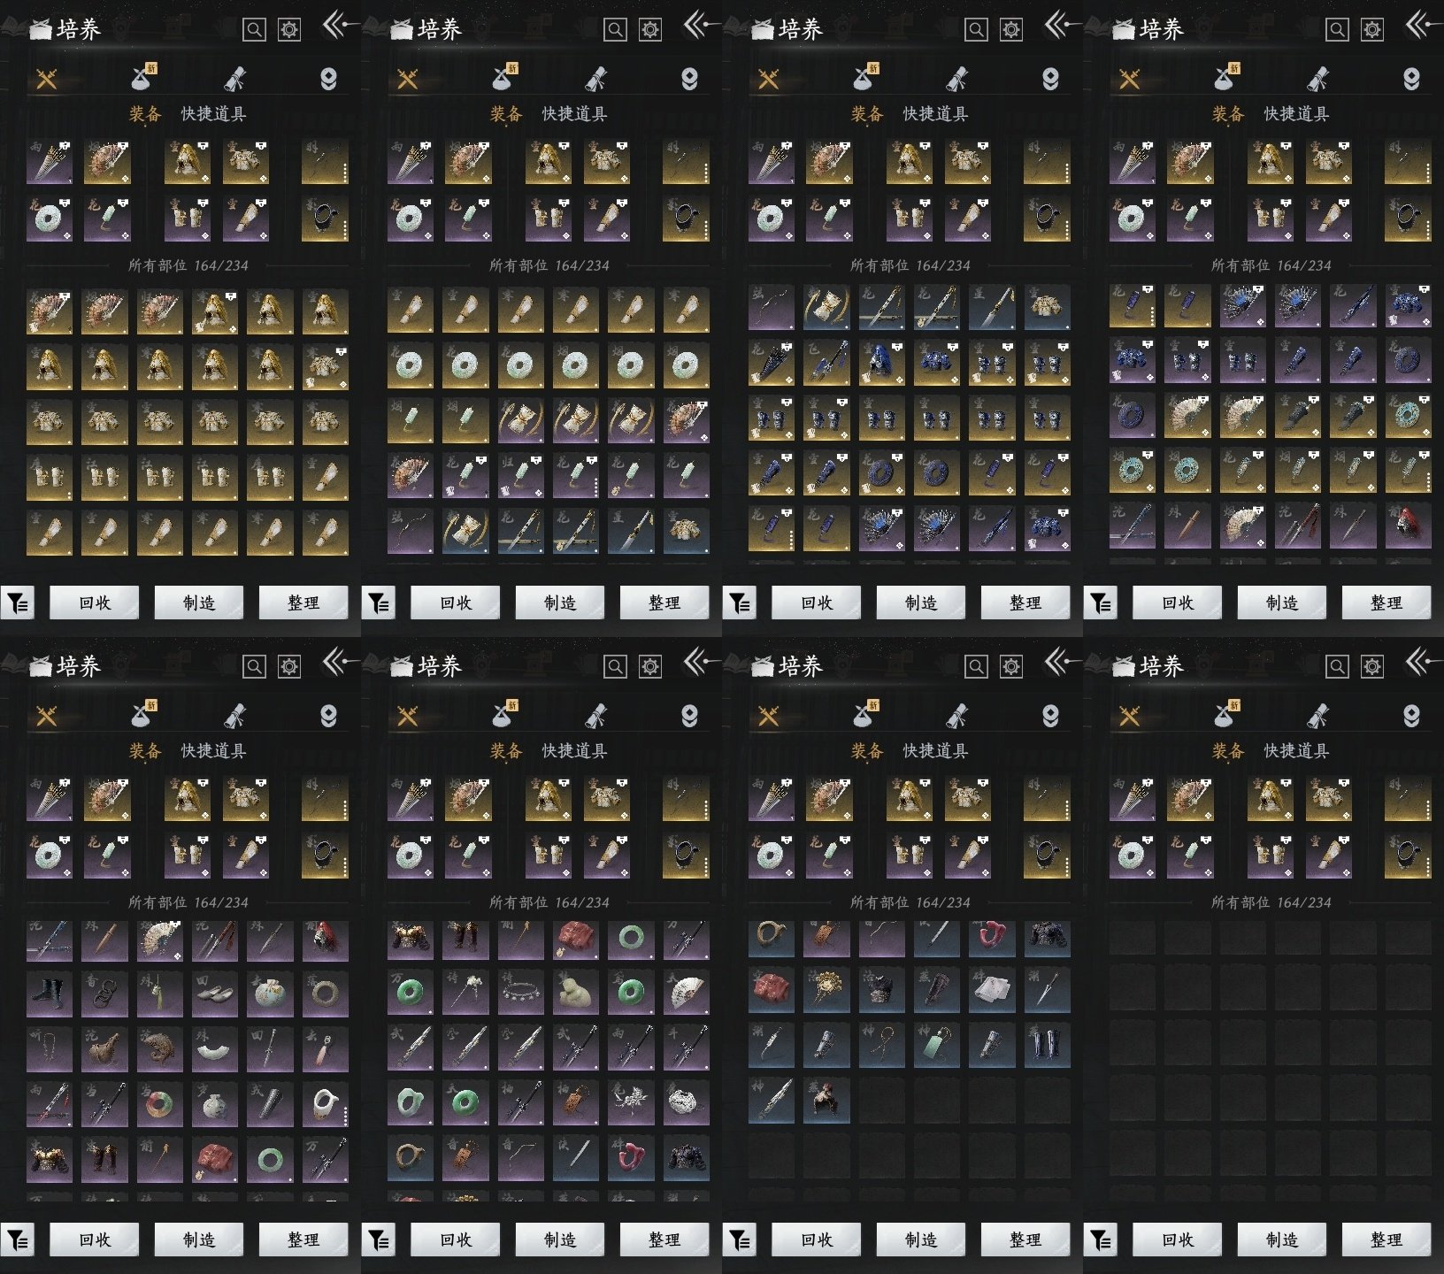1444x1274 pixels.
Task: Click filter icon in empty-grid bottom-right panel
Action: tap(1101, 1240)
